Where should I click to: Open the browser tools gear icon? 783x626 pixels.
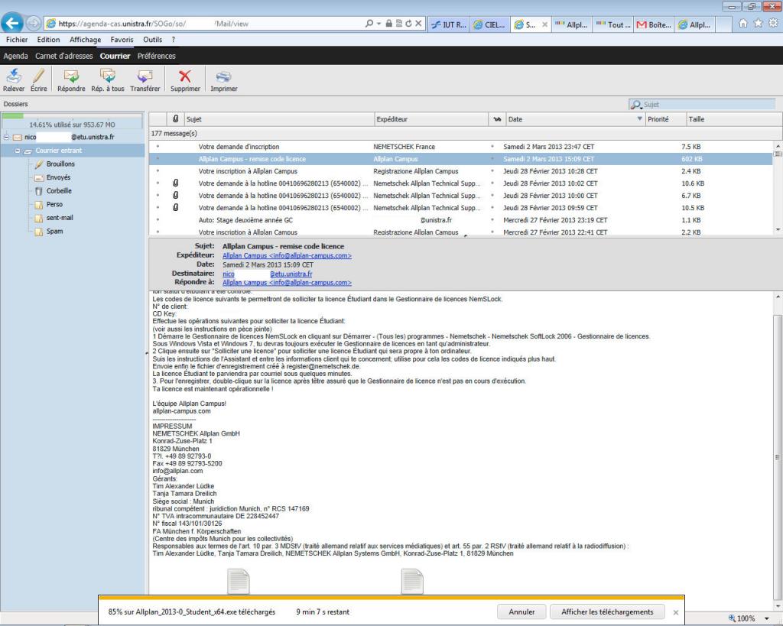(773, 23)
